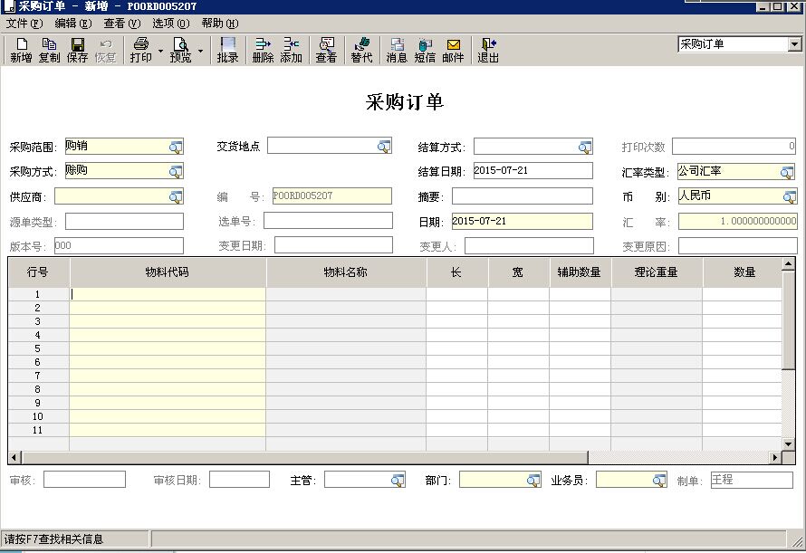
Task: Click the 添加 (Add row) icon
Action: click(x=291, y=51)
